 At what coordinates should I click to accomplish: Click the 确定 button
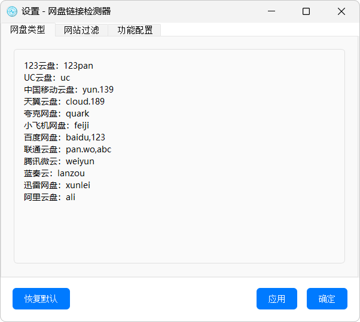327,299
